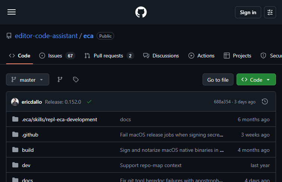The width and height of the screenshot is (282, 182).
Task: Select the Code tab
Action: (20, 56)
